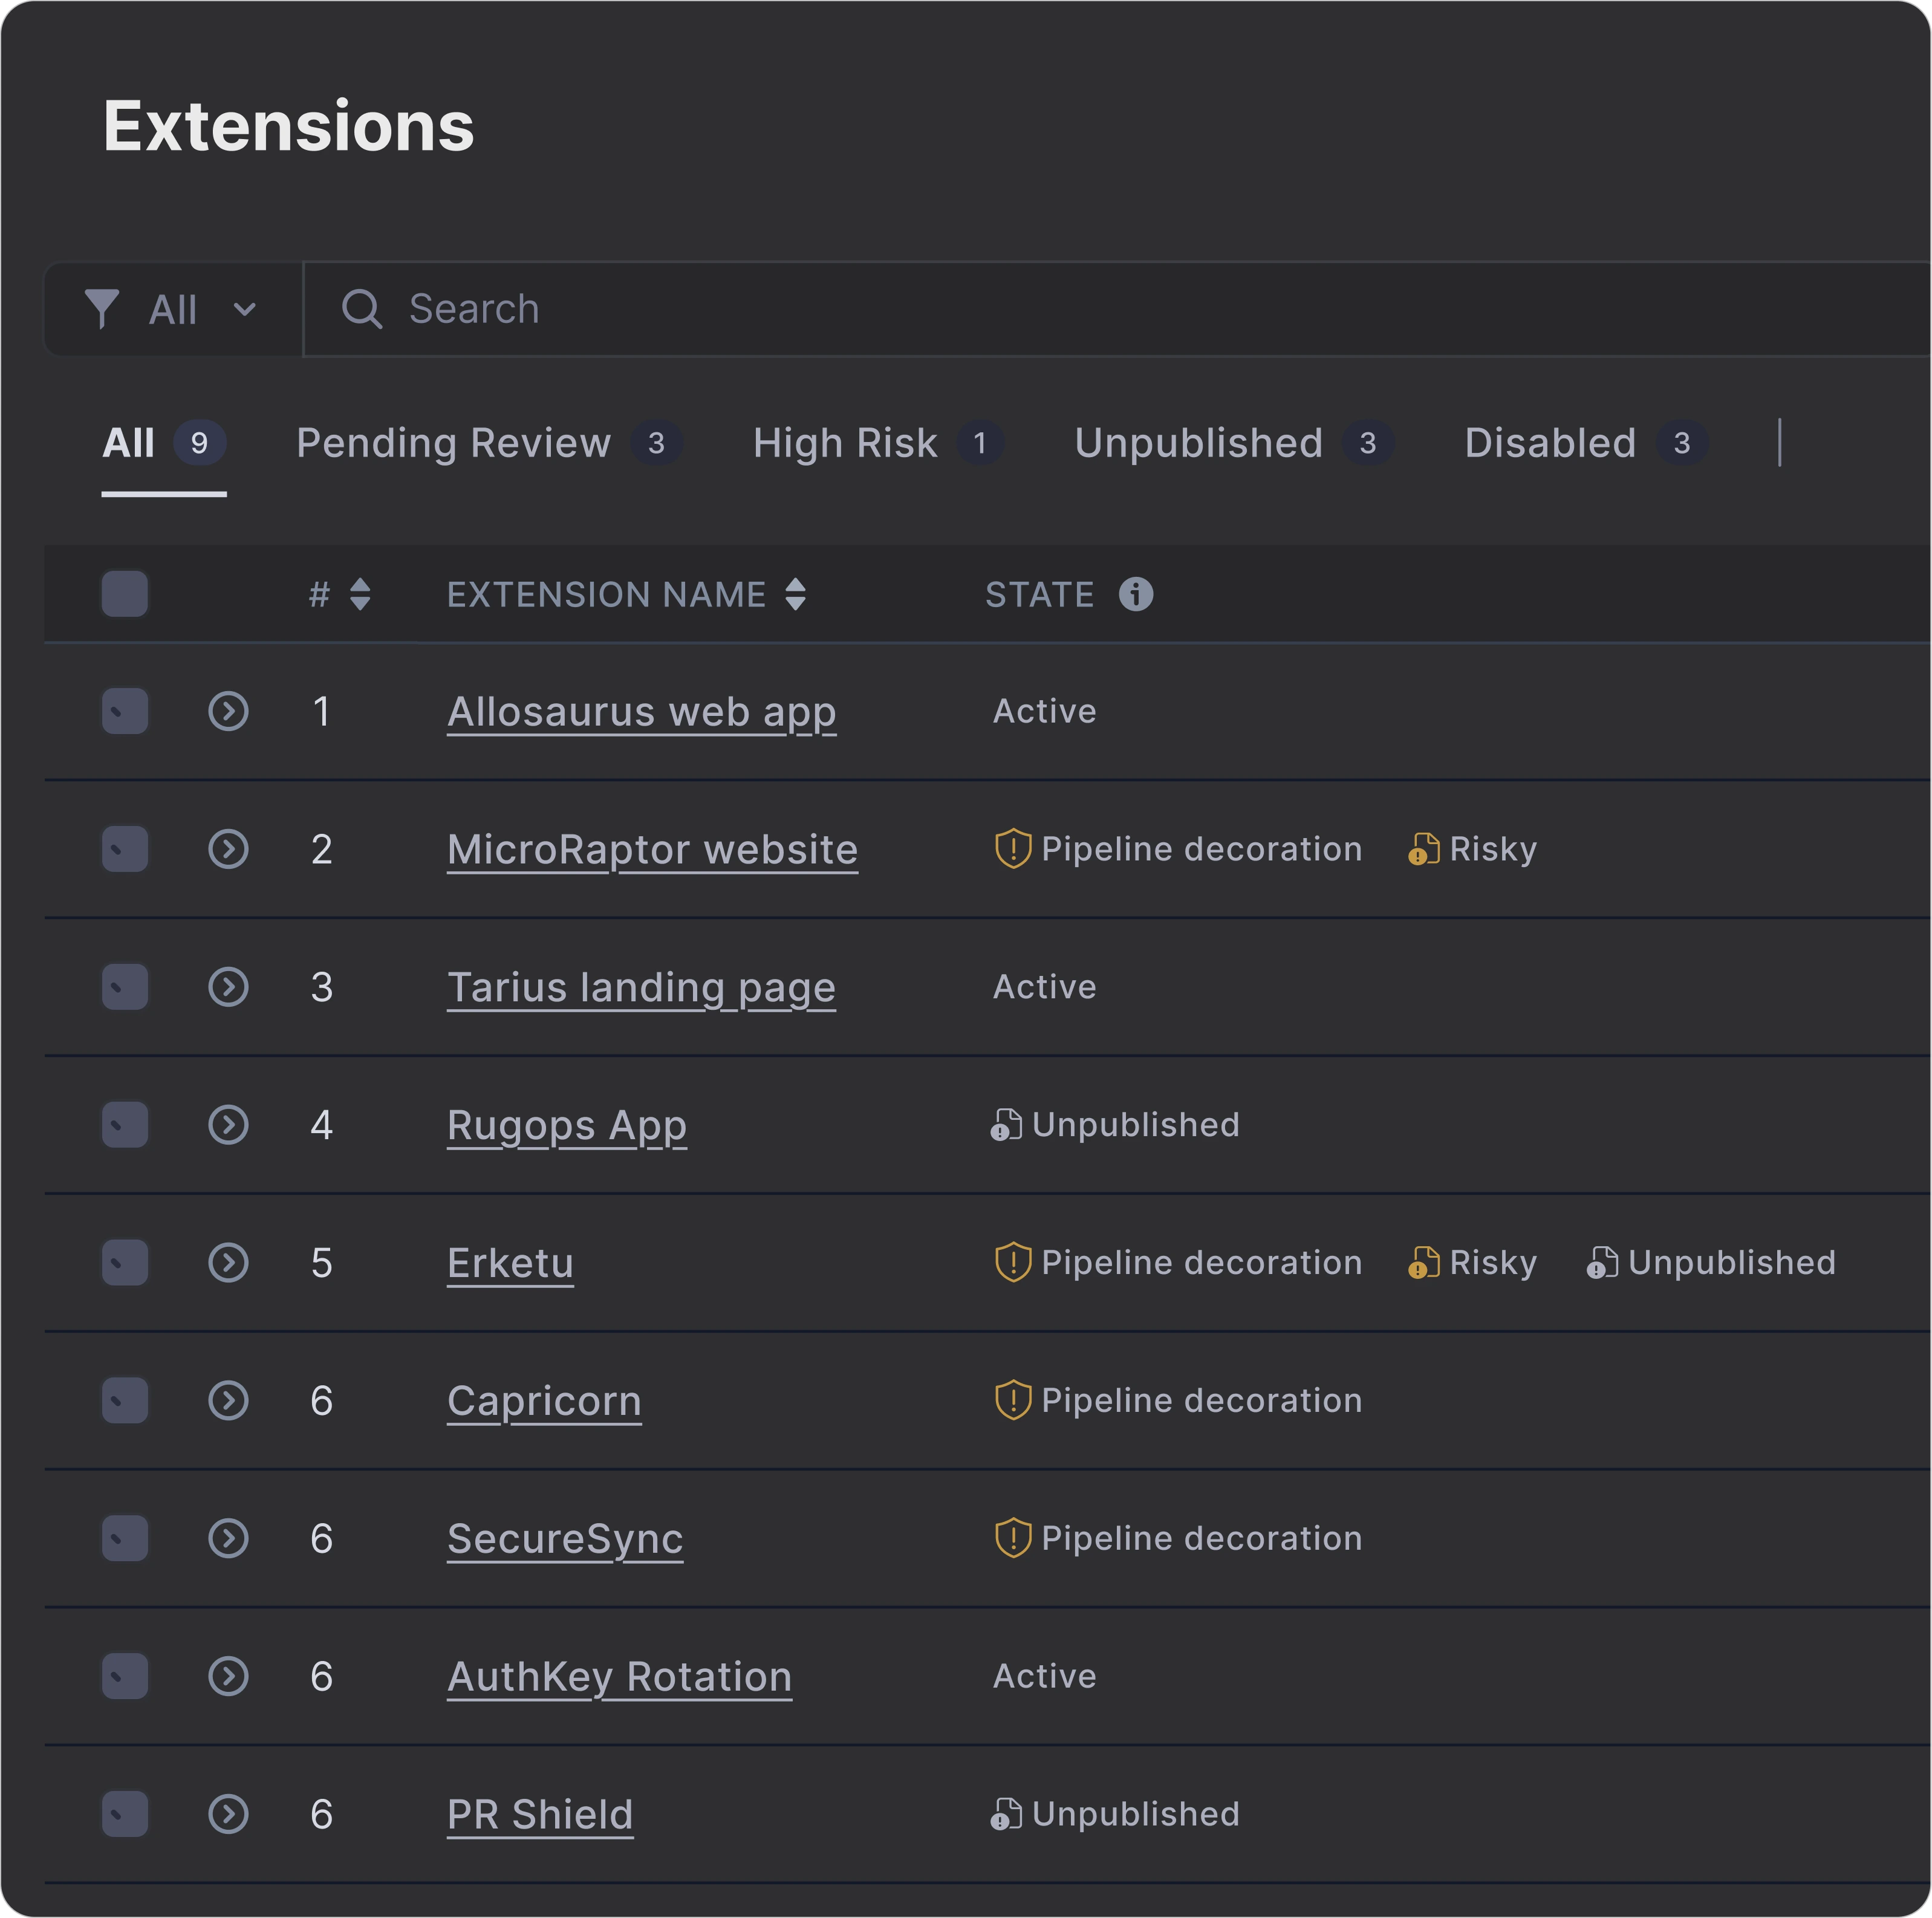Expand the AuthKey Rotation row chevron

(228, 1676)
